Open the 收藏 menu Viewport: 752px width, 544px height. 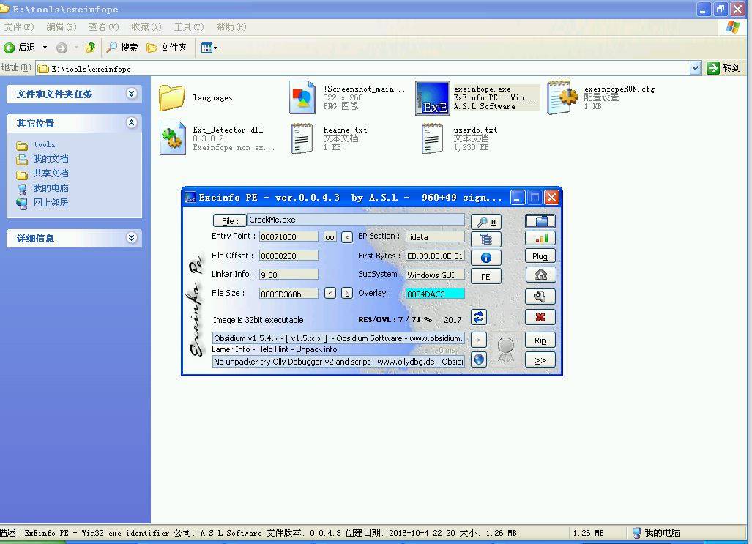tap(146, 27)
